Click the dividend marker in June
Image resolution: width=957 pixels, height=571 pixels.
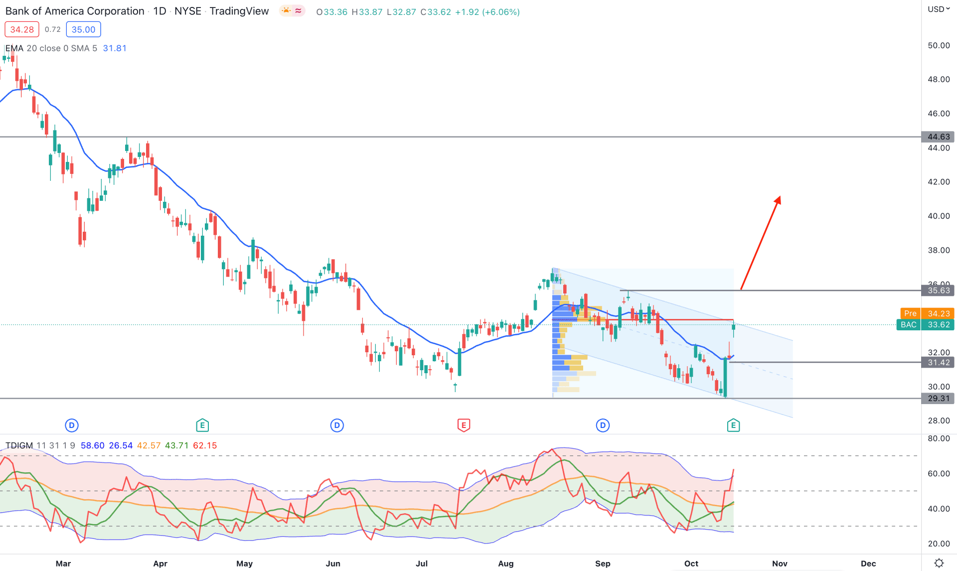[337, 425]
